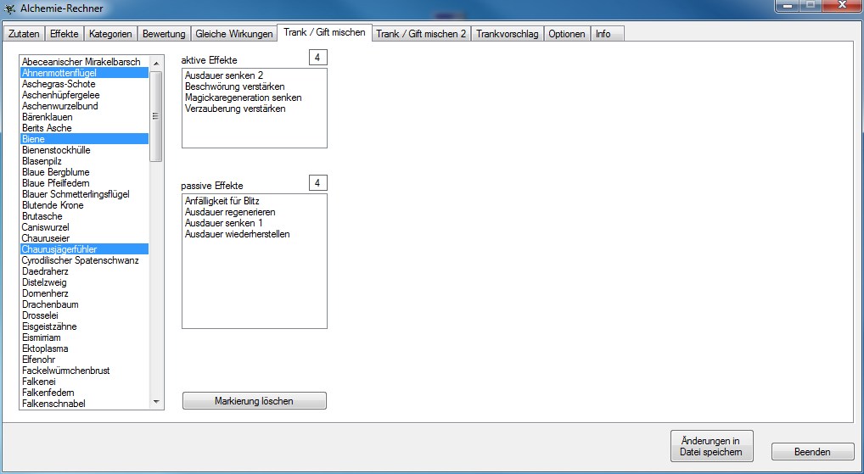Open the Optionen tab
The image size is (864, 474).
(x=566, y=34)
